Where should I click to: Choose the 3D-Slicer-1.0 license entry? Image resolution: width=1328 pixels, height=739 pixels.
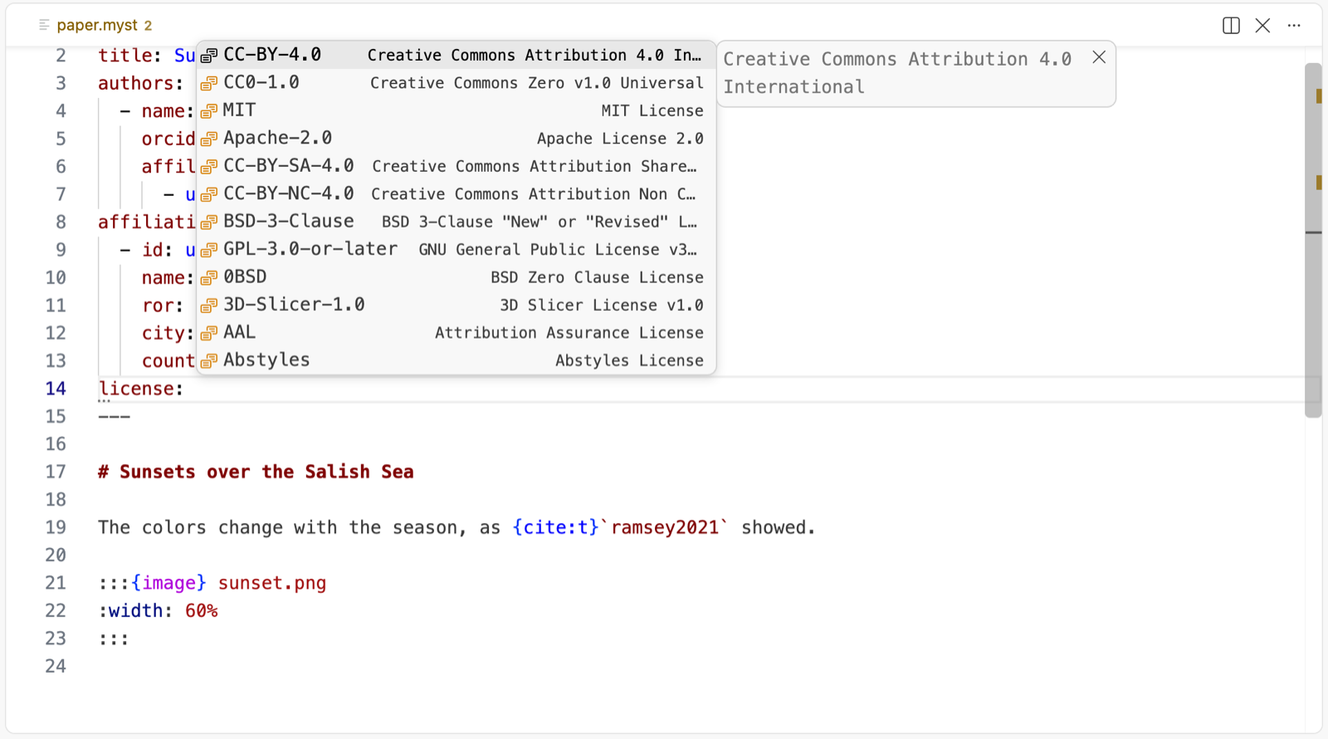pyautogui.click(x=456, y=305)
